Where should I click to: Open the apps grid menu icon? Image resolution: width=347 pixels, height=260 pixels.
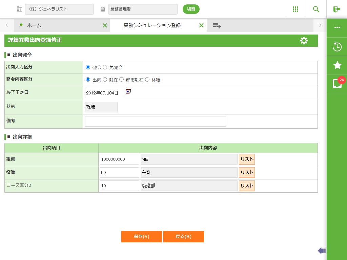click(295, 9)
